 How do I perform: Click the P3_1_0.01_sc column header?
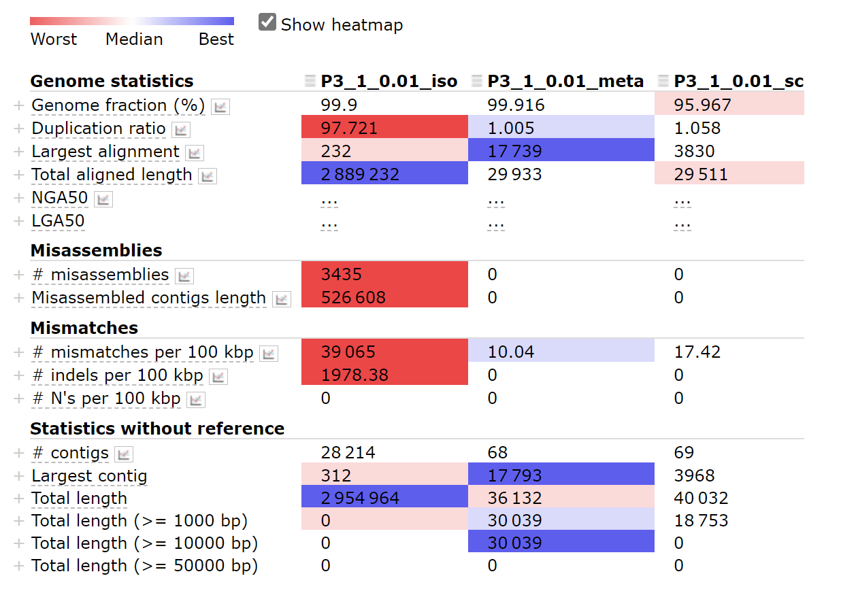(x=738, y=82)
